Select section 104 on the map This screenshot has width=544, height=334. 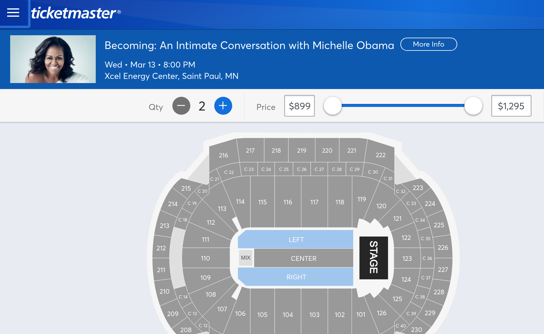tap(288, 315)
